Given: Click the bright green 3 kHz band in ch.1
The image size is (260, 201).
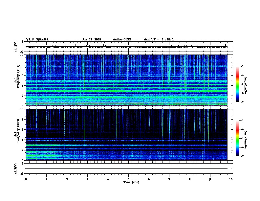Looking at the screenshot, I should point(127,91).
